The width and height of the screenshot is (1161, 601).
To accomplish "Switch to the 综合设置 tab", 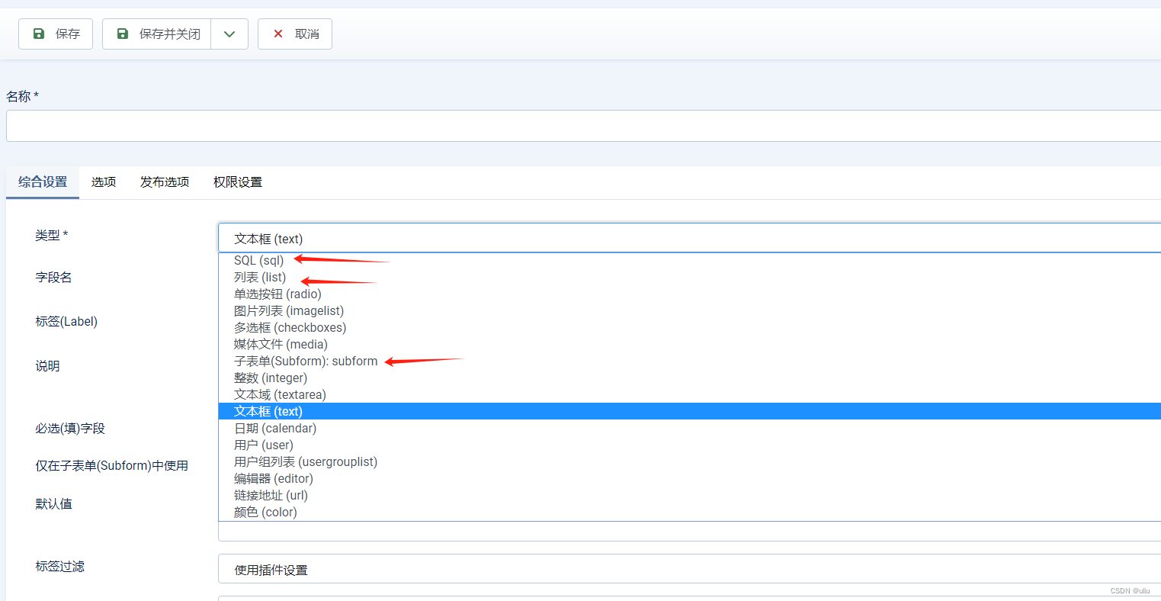I will pyautogui.click(x=43, y=182).
